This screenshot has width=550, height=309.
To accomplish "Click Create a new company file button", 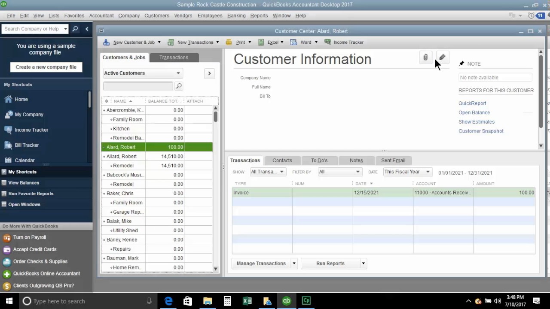I will 46,67.
